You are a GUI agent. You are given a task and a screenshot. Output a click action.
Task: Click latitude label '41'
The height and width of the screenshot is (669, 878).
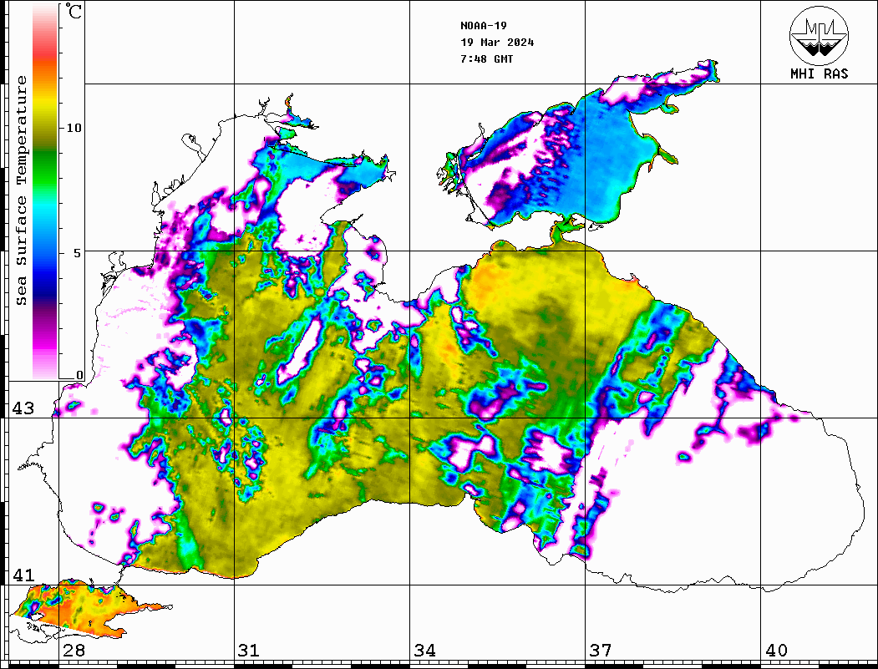click(23, 575)
